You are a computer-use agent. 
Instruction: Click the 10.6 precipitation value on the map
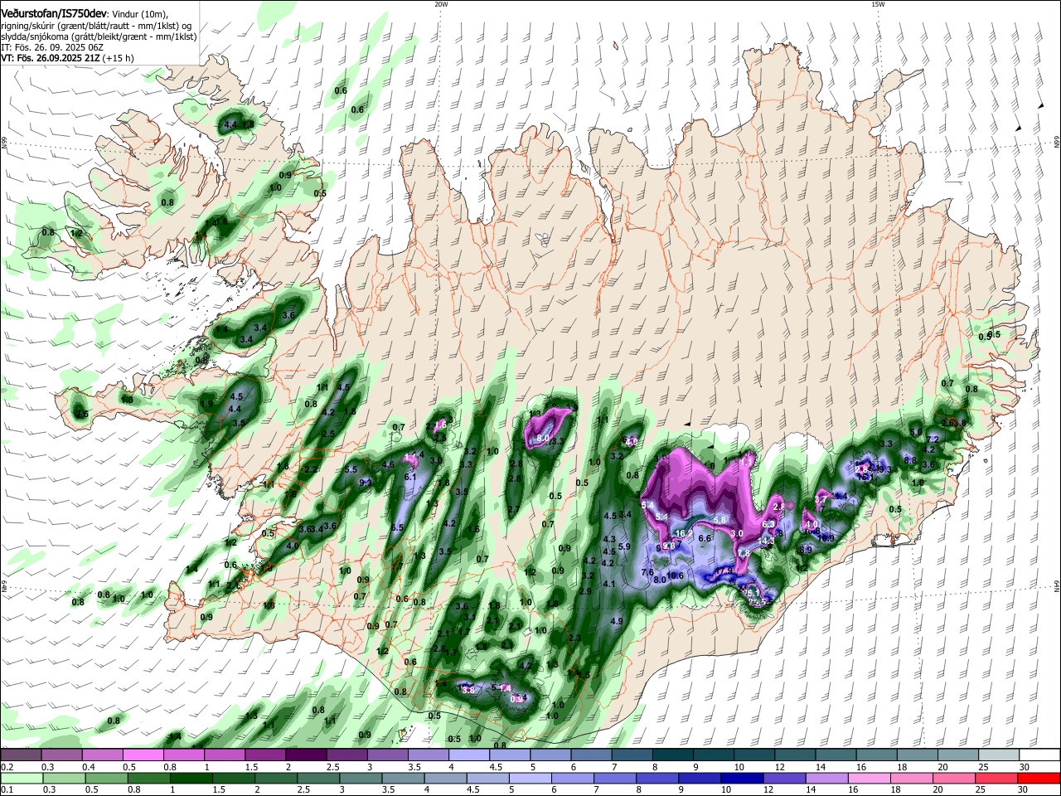click(x=676, y=575)
